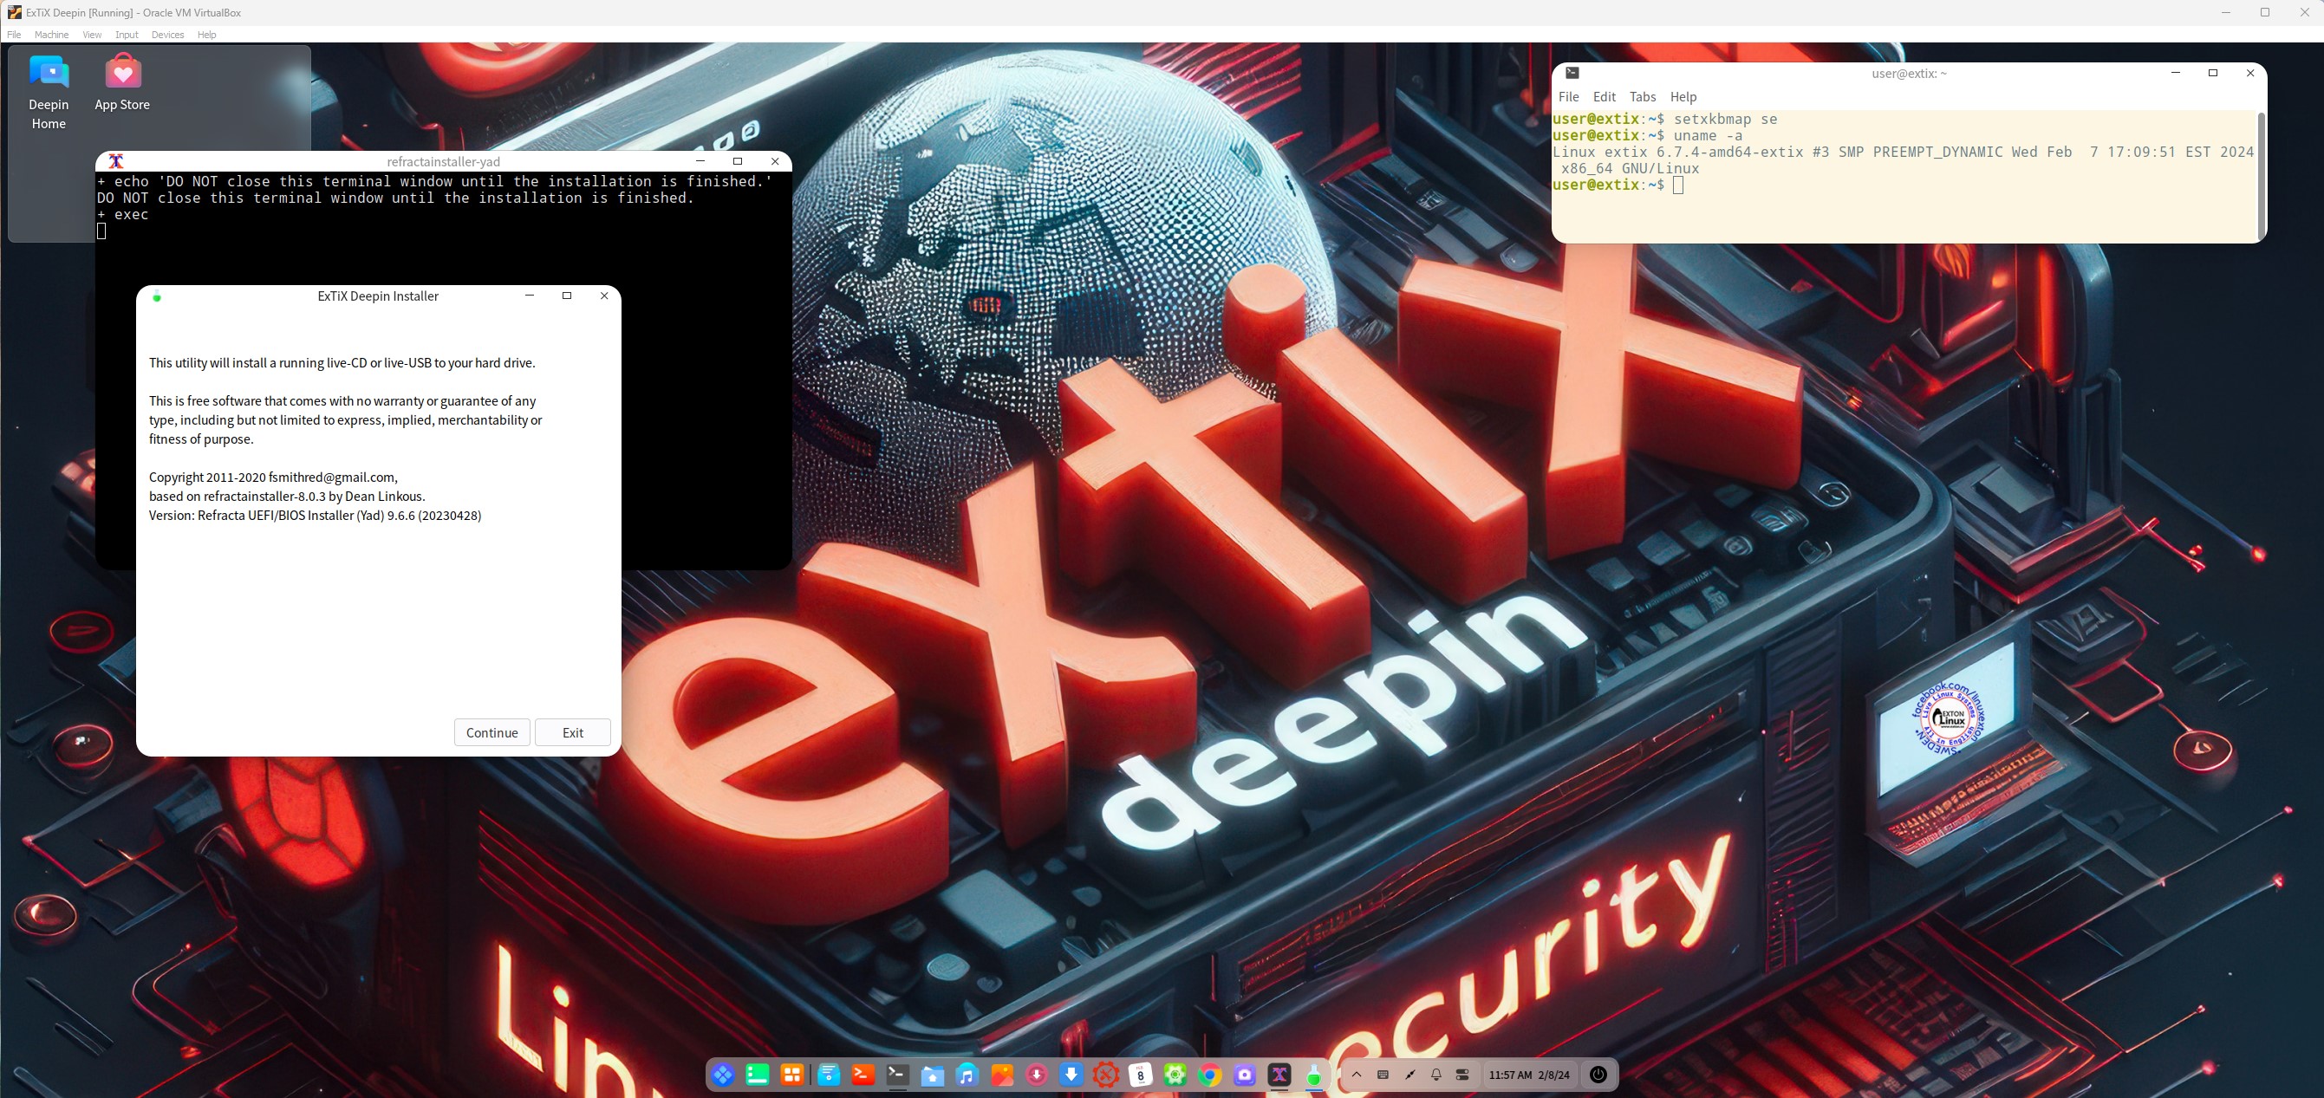Open the blue disk utility dock icon
Image resolution: width=2324 pixels, height=1098 pixels.
pyautogui.click(x=828, y=1075)
